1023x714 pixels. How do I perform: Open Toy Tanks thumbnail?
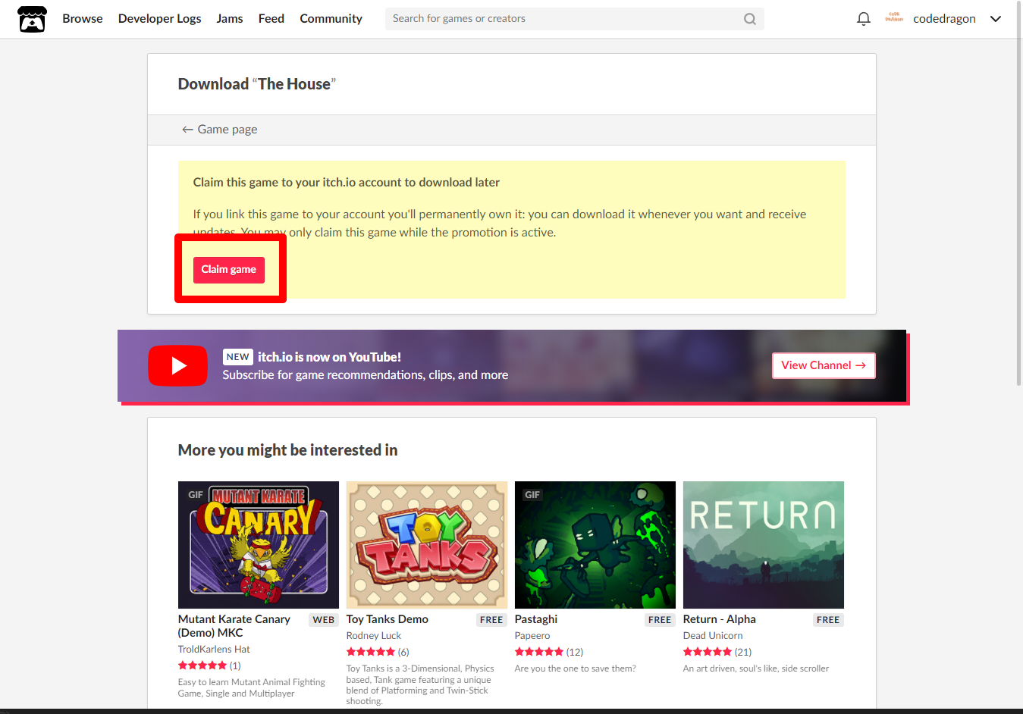tap(427, 545)
